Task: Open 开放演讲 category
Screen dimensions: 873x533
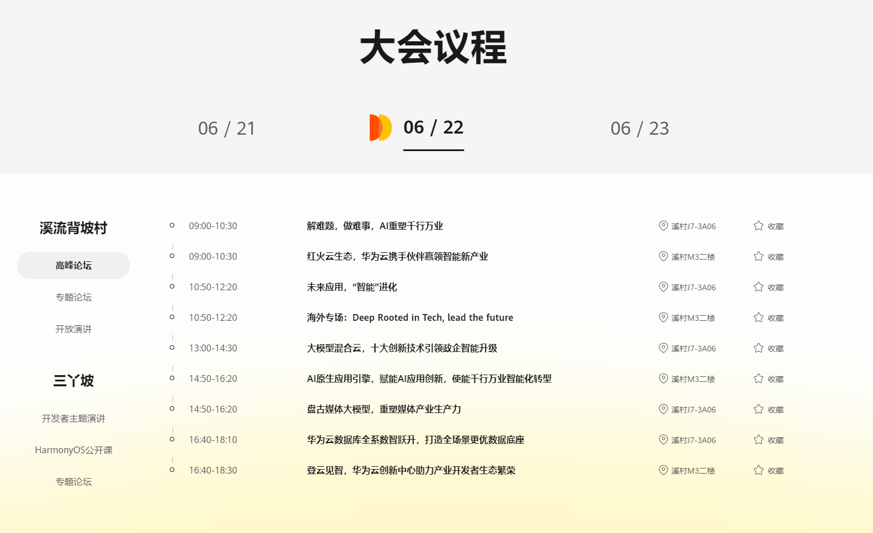Action: [74, 329]
